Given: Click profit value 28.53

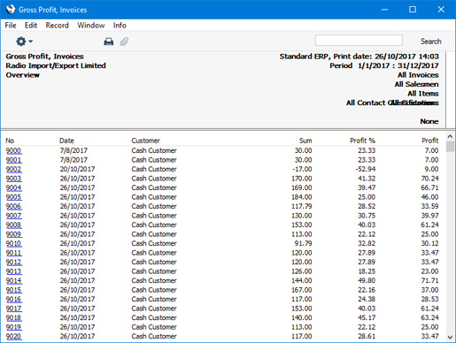Looking at the screenshot, I should [x=429, y=299].
